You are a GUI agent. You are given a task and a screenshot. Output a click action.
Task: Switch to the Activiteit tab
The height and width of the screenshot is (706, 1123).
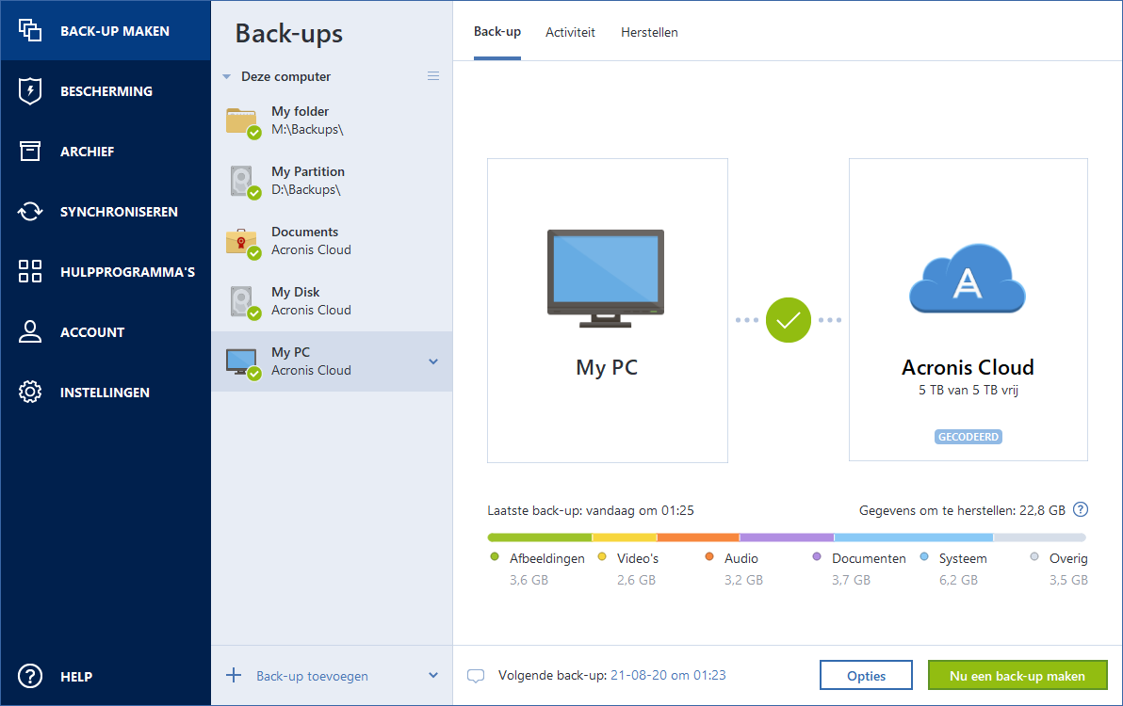570,32
